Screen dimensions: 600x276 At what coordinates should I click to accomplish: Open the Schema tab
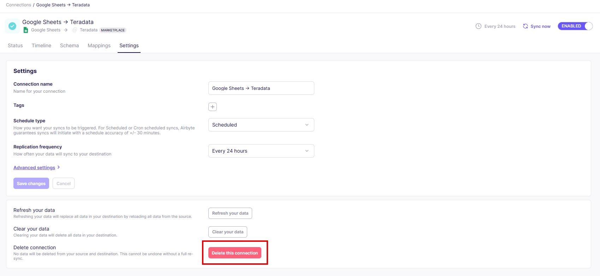click(70, 45)
